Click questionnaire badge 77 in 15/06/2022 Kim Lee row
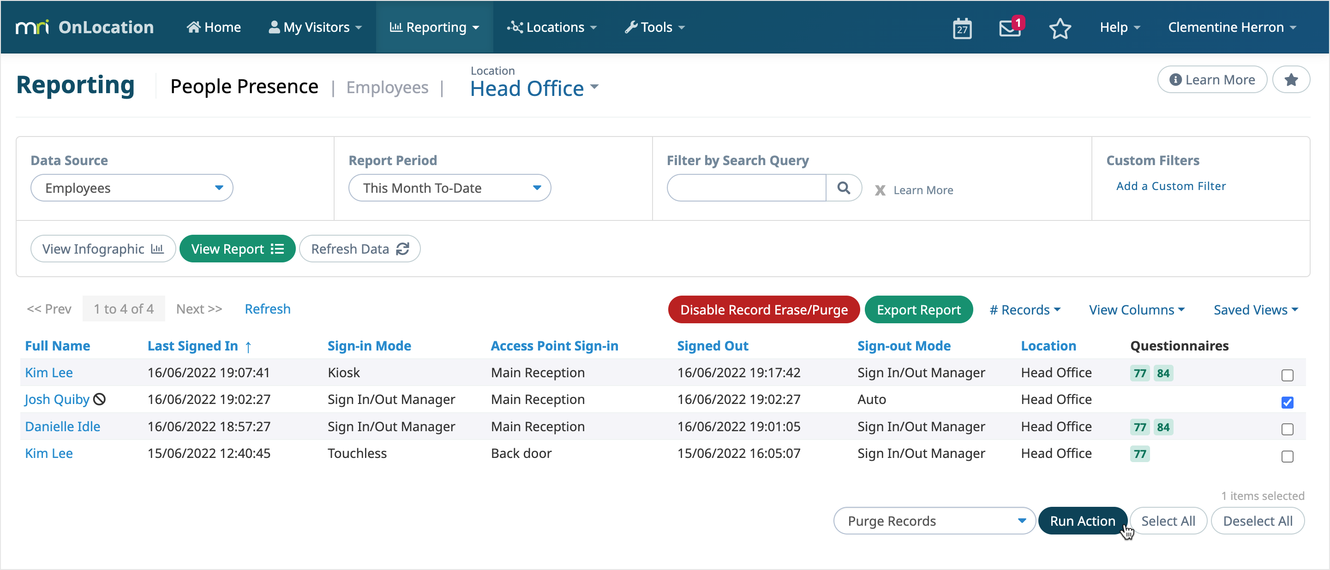This screenshot has width=1330, height=570. click(x=1139, y=453)
